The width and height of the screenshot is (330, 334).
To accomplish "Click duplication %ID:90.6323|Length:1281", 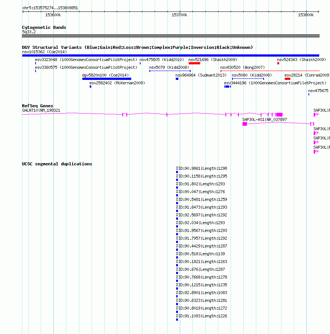I will pyautogui.click(x=201, y=301).
